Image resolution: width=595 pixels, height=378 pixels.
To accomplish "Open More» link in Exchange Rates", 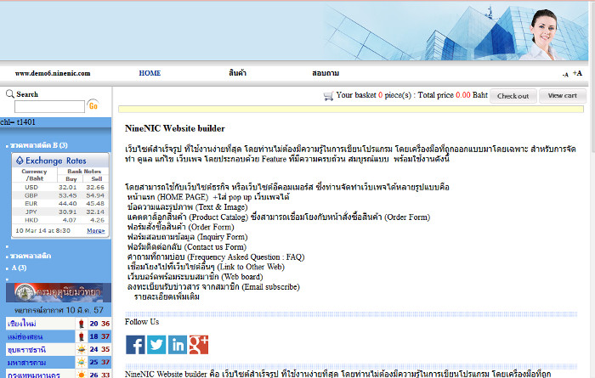I will 95,230.
